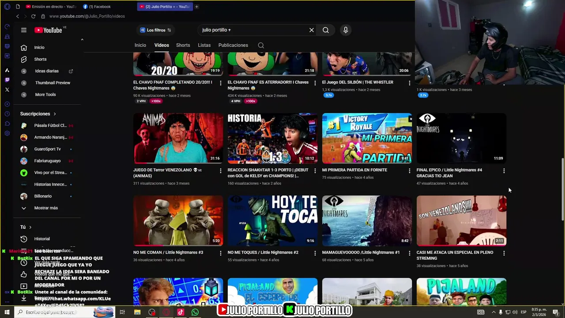
Task: Switch to Emisión en directo browser tab
Action: point(51,7)
